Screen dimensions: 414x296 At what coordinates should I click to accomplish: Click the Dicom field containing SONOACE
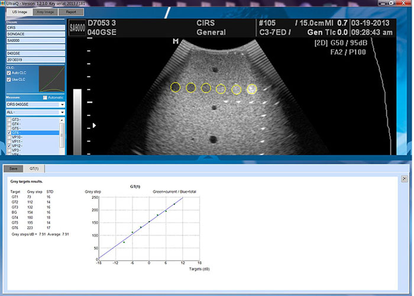coord(34,34)
